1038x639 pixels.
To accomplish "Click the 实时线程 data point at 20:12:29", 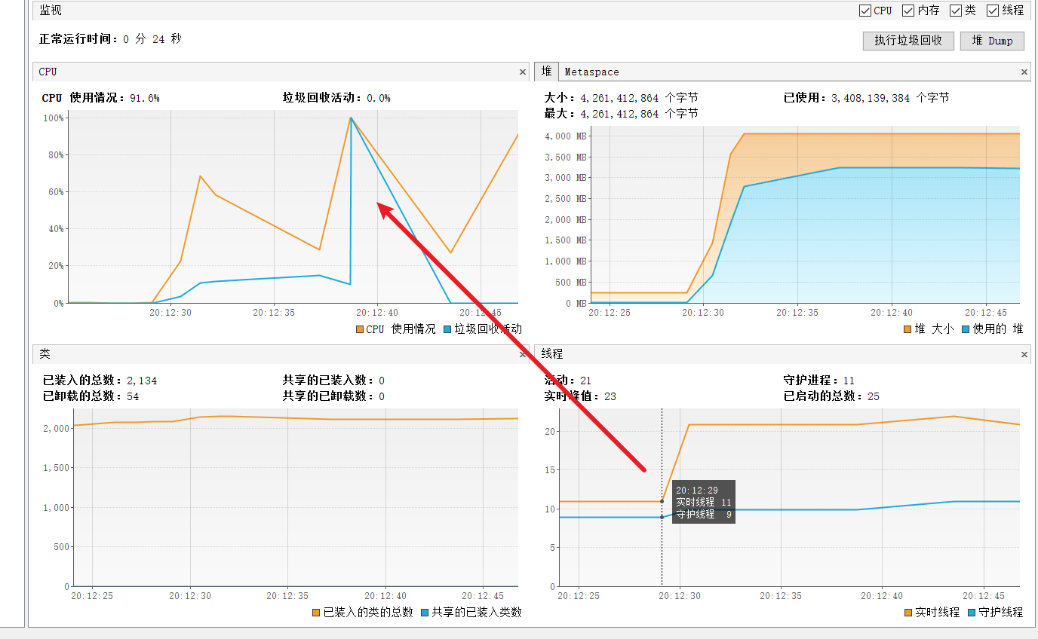I will point(662,501).
